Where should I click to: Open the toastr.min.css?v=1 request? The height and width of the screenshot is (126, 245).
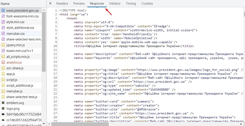[x=21, y=51]
